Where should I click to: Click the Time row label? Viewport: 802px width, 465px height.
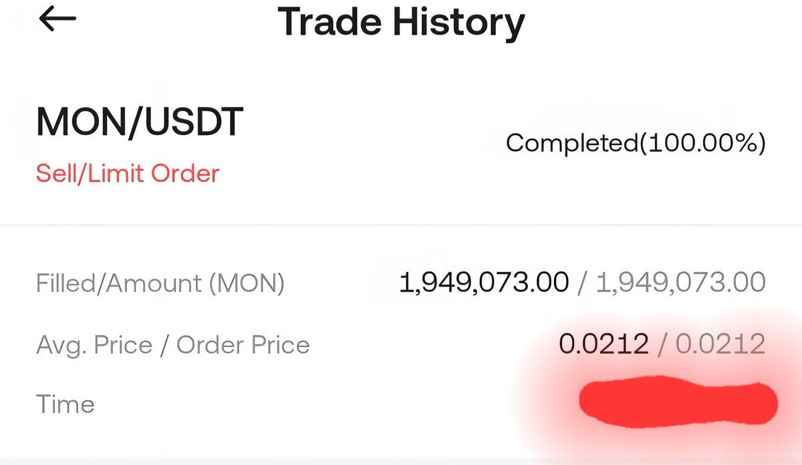tap(65, 404)
